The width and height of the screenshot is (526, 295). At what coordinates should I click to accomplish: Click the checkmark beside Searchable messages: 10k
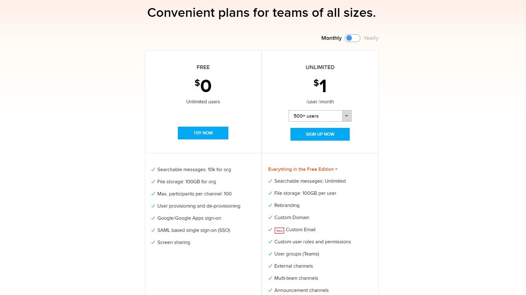click(153, 170)
